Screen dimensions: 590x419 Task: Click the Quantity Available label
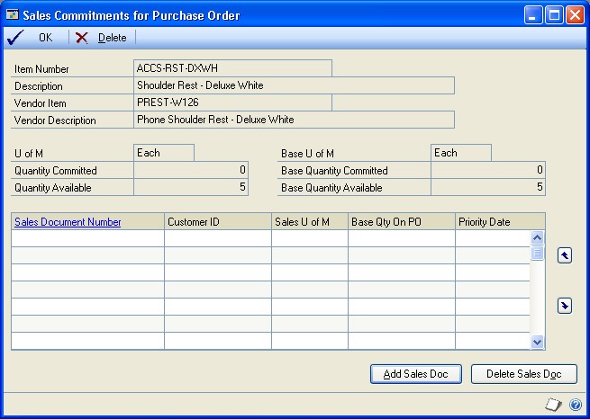(52, 188)
